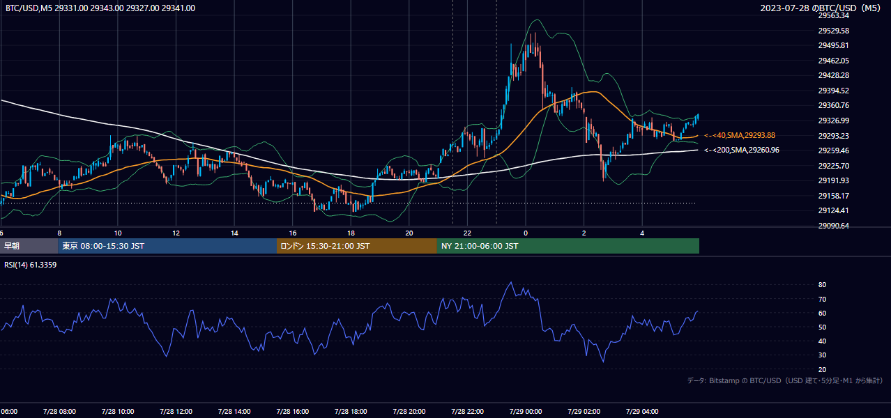Select the RSI 50 level label

tap(822, 327)
